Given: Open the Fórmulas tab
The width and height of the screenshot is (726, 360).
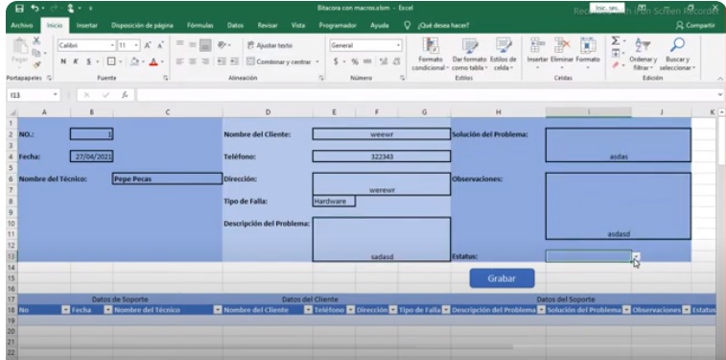Looking at the screenshot, I should pos(200,26).
